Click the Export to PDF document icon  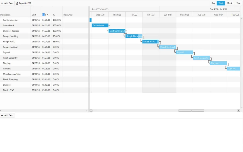tap(17, 3)
